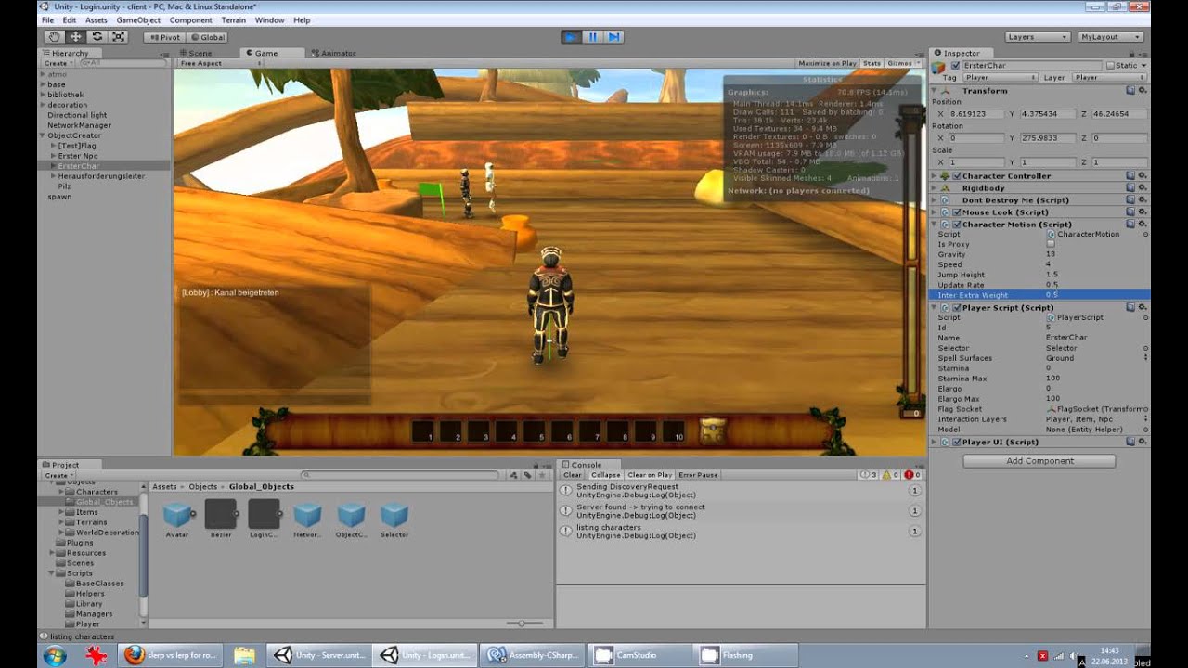Click Position X input field
Viewport: 1188px width, 668px height.
click(x=975, y=113)
